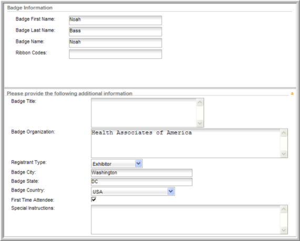
Task: Click Badge Organization scroll down arrow
Action: 284,154
